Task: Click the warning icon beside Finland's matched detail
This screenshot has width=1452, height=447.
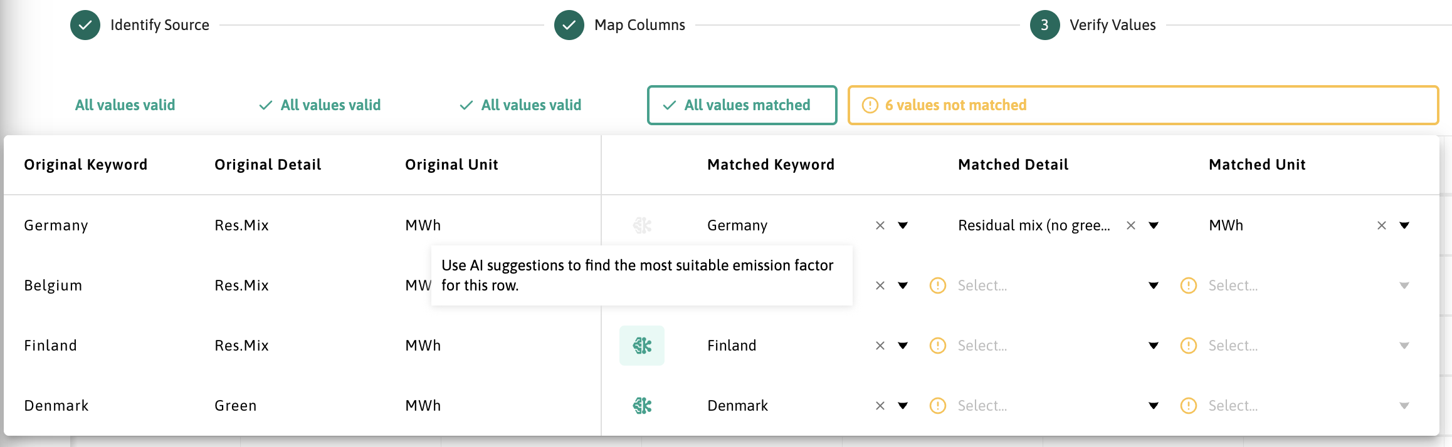Action: 938,346
